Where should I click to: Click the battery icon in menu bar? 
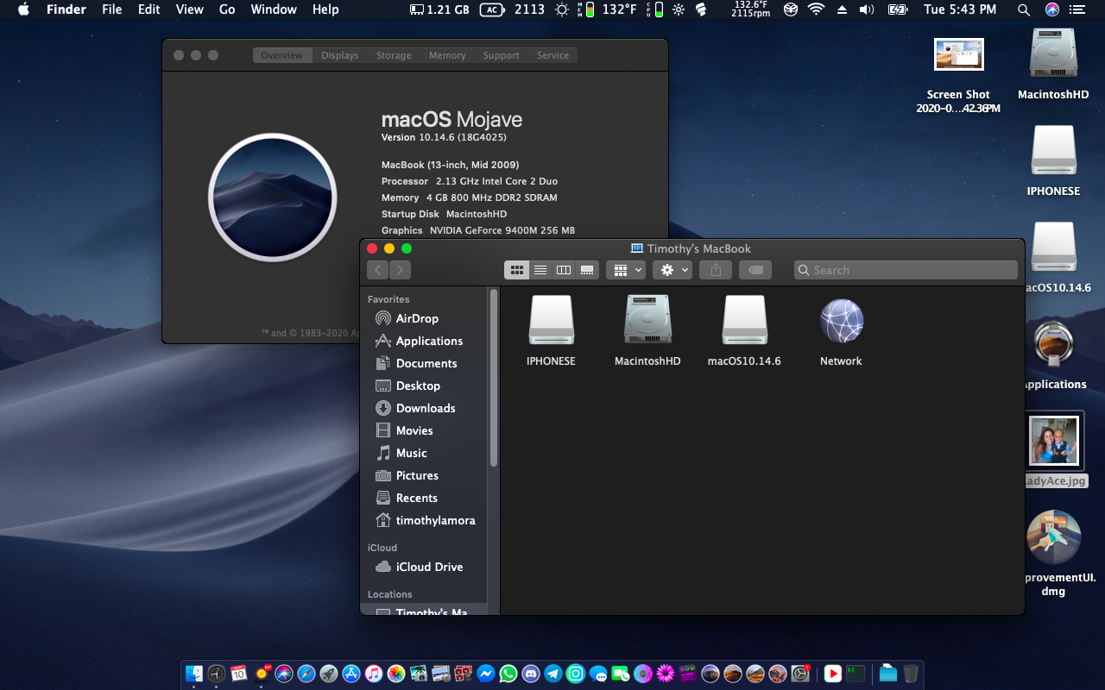click(898, 9)
